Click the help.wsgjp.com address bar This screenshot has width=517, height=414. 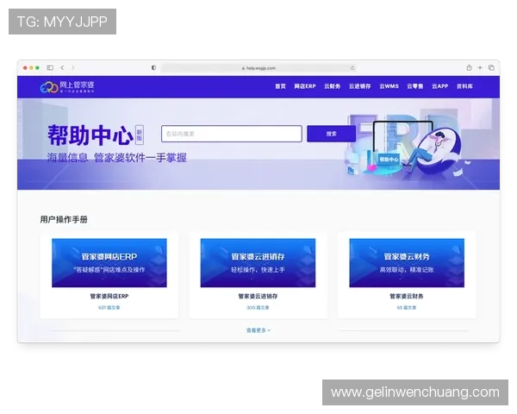(x=258, y=68)
